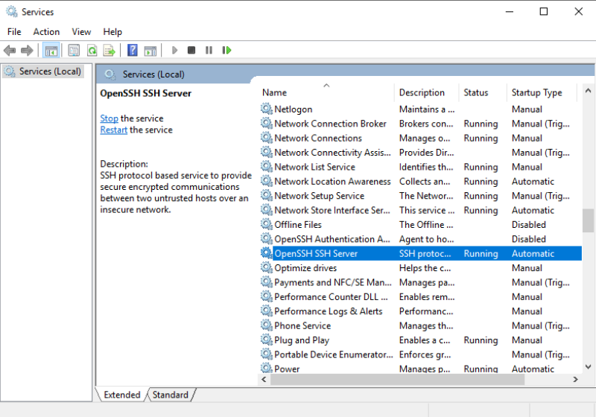Open the View menu
The width and height of the screenshot is (596, 417).
click(x=81, y=32)
